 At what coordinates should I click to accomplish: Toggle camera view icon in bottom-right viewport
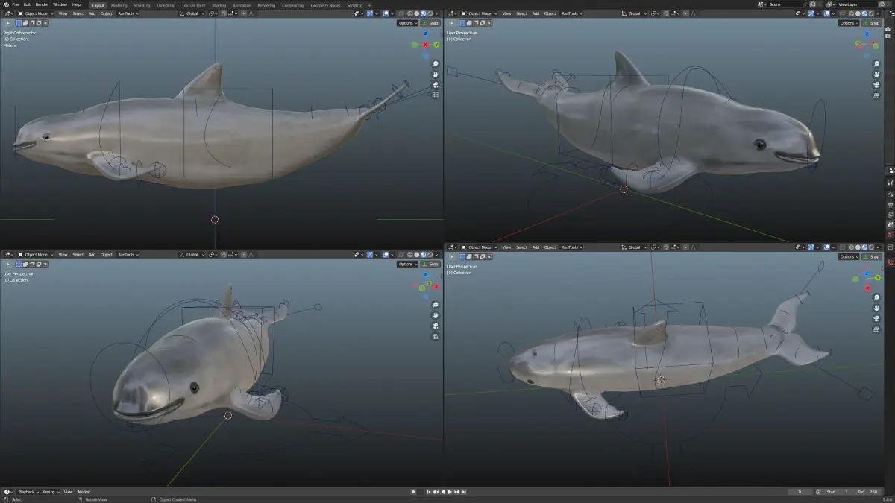point(876,319)
